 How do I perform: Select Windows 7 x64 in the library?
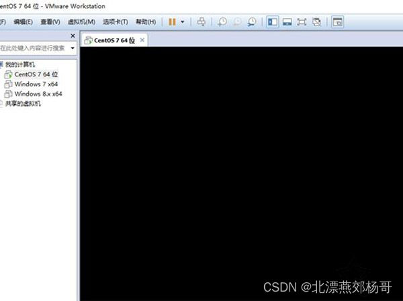click(x=36, y=84)
